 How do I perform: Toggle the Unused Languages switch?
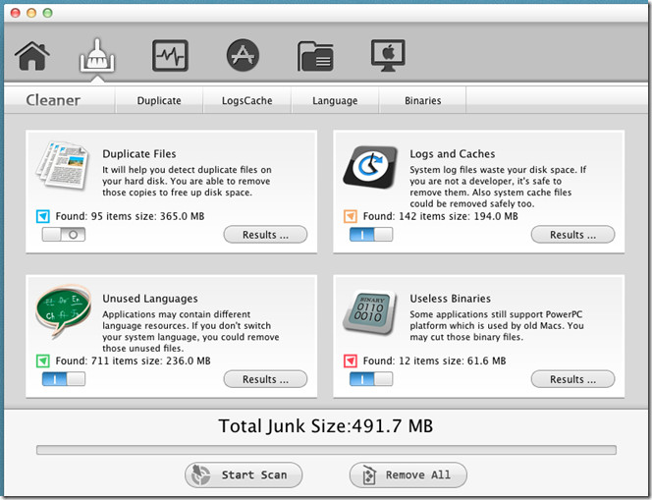[64, 379]
